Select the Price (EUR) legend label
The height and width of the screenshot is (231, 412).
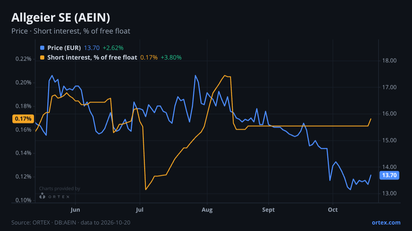(64, 48)
